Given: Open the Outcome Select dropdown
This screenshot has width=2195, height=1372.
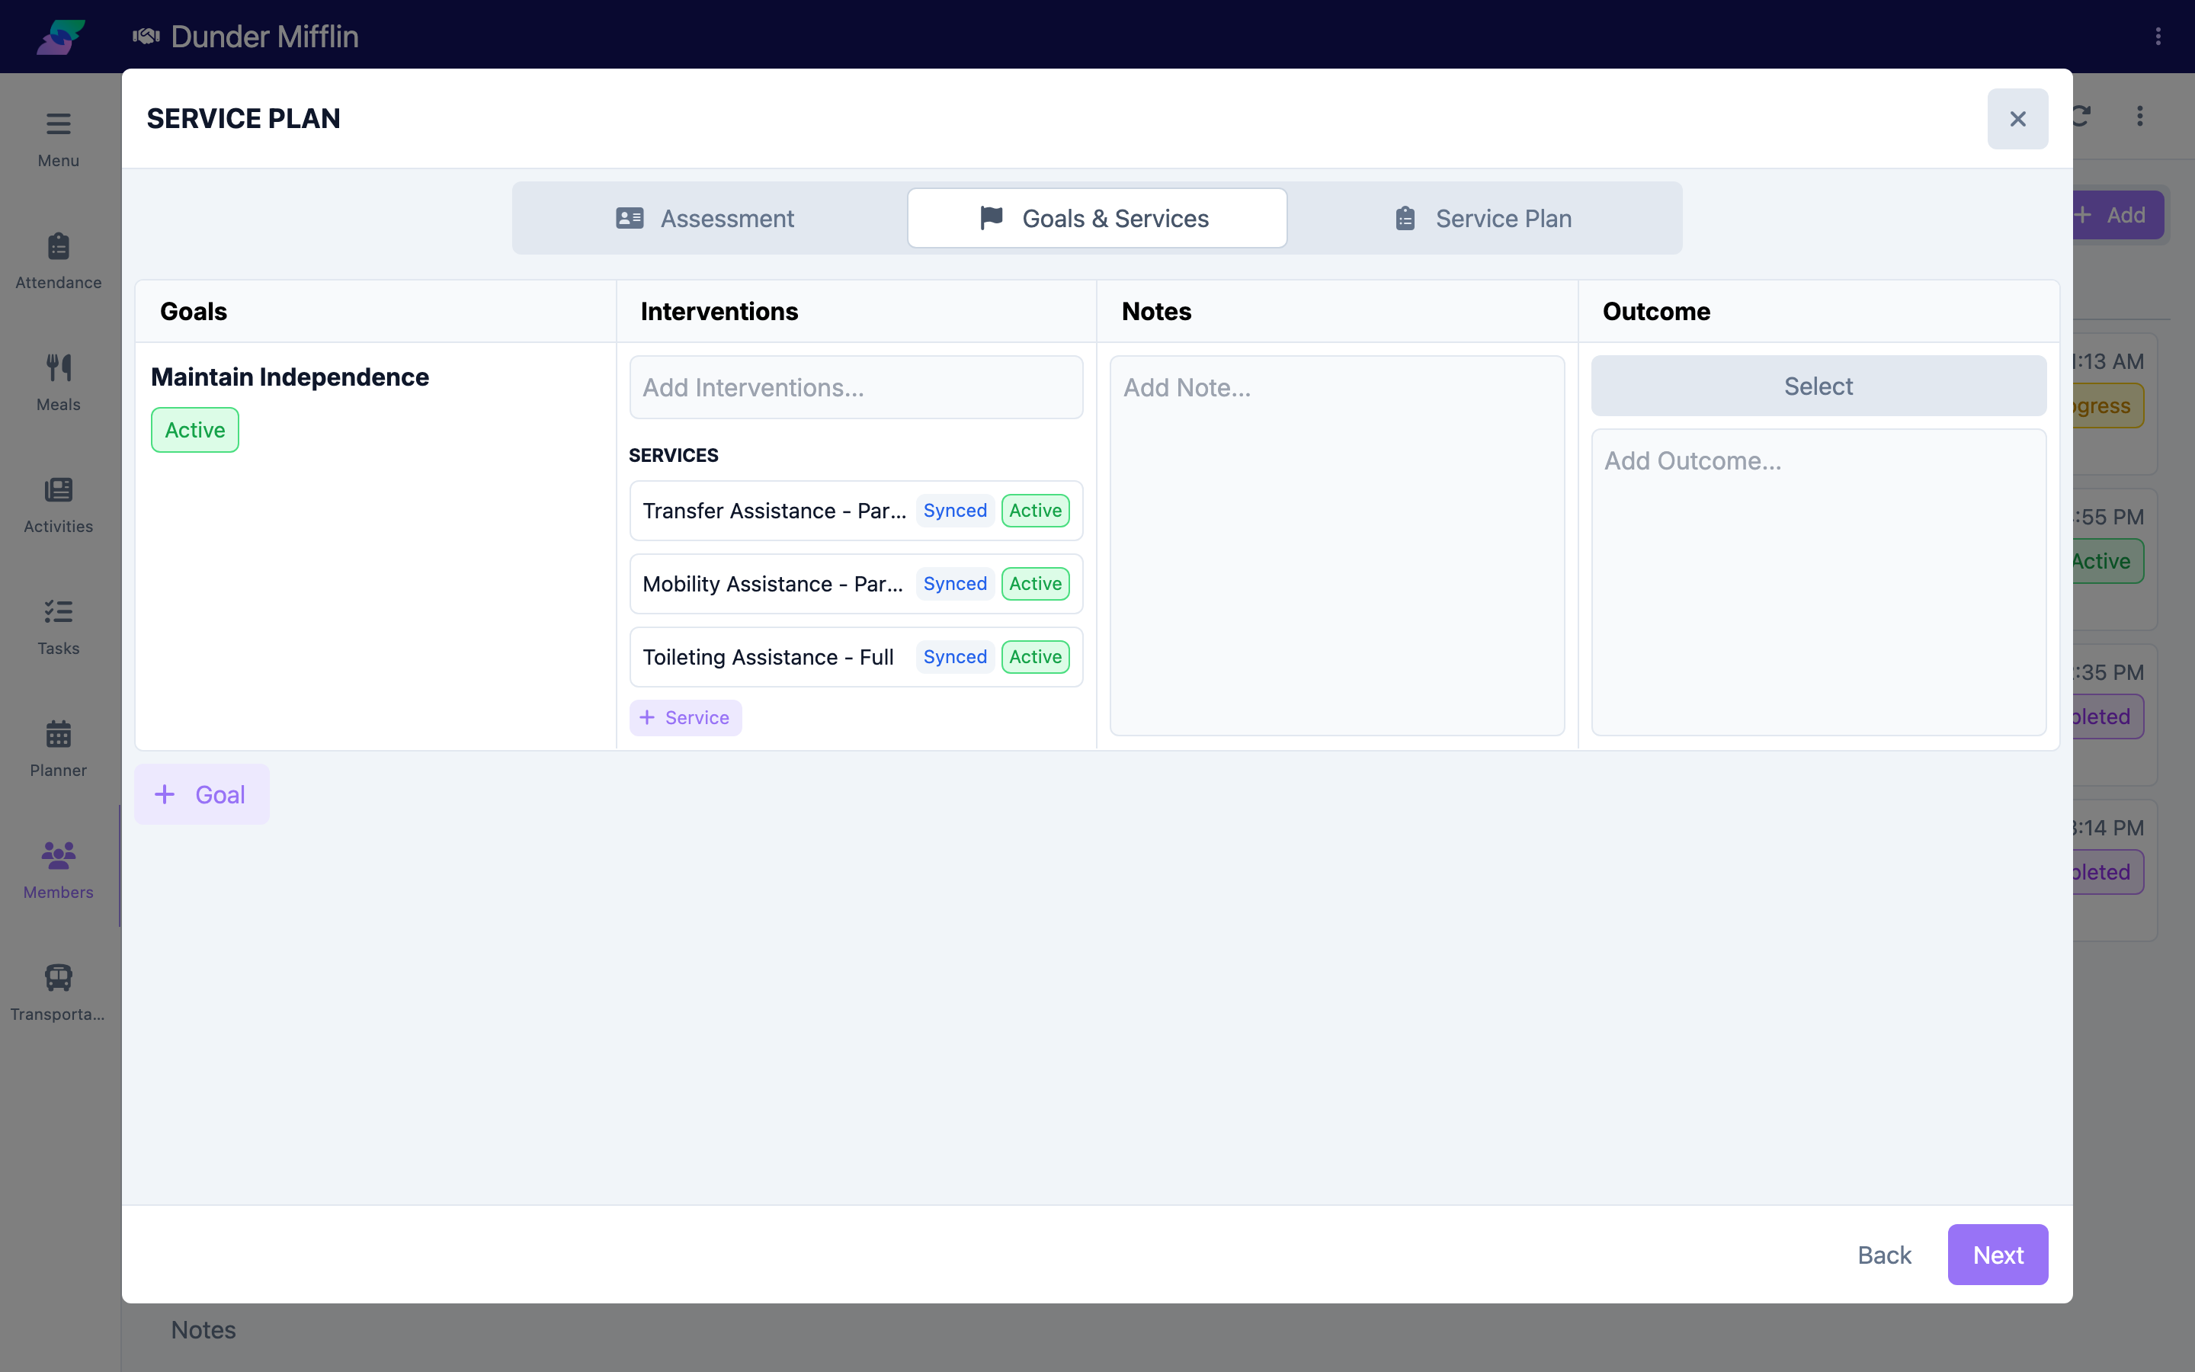Looking at the screenshot, I should click(1818, 386).
